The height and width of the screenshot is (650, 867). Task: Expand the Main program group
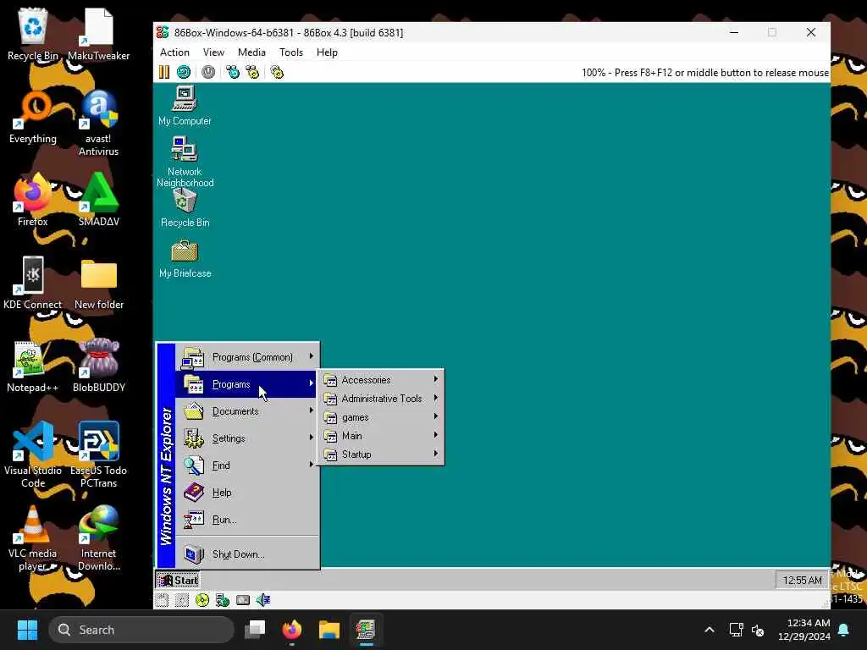(380, 436)
